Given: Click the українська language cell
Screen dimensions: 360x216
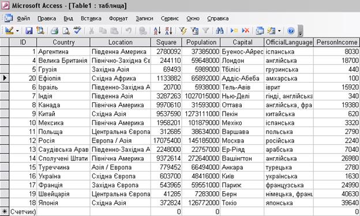Looking at the screenshot, I should 289,176.
